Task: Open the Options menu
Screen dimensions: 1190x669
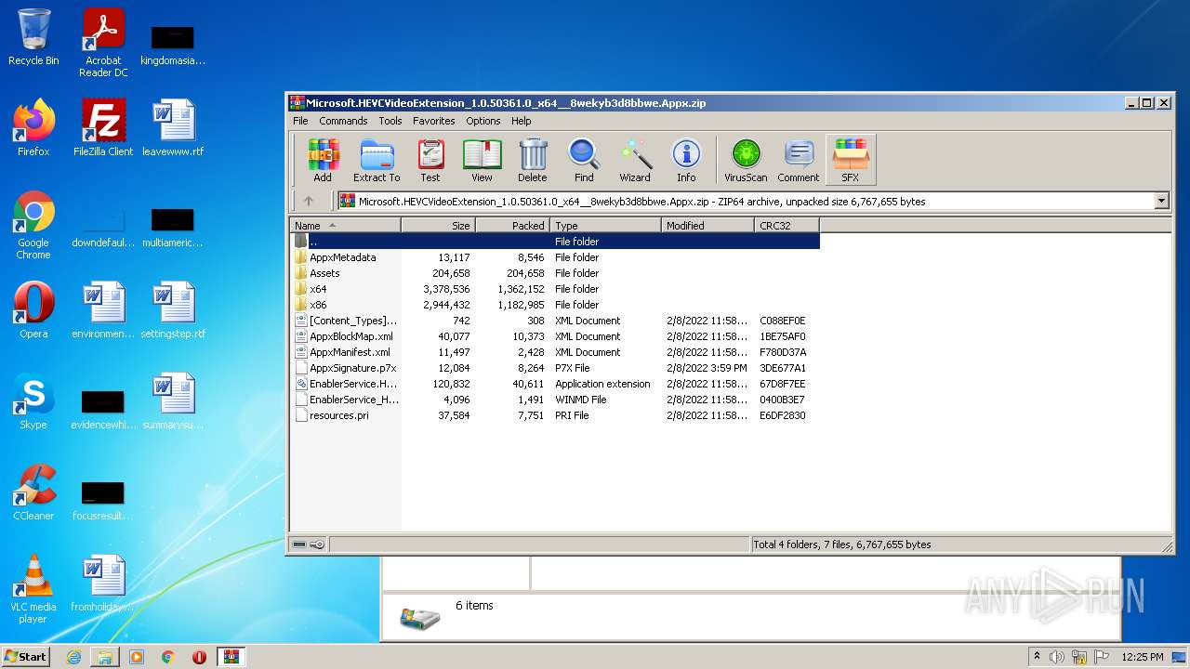Action: click(x=483, y=121)
